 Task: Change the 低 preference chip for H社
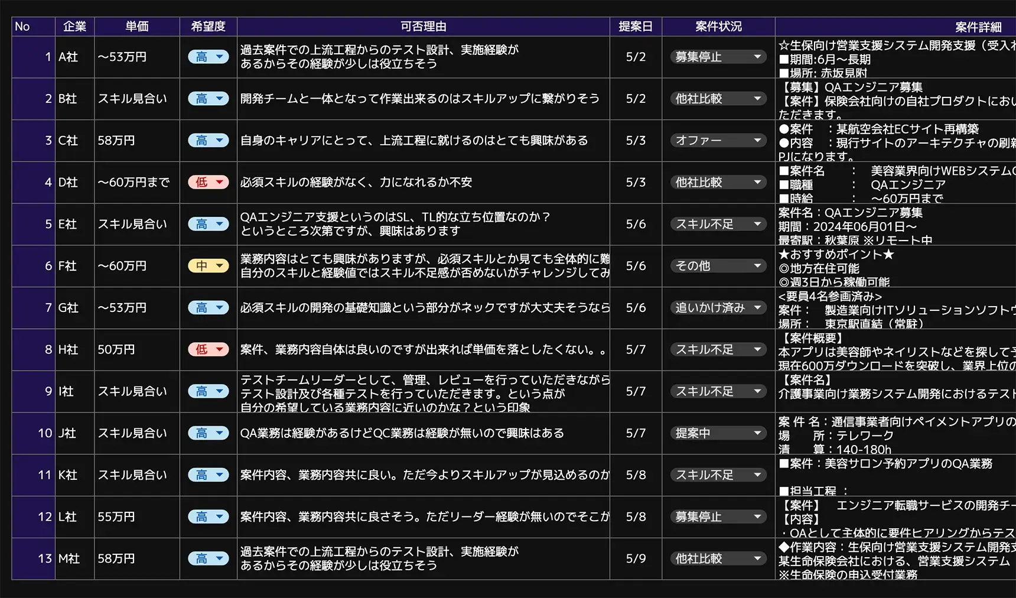point(209,350)
